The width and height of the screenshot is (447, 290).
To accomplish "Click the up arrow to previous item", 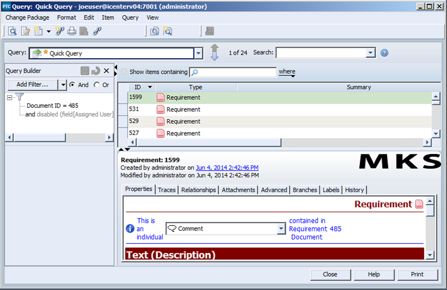I will pyautogui.click(x=215, y=48).
